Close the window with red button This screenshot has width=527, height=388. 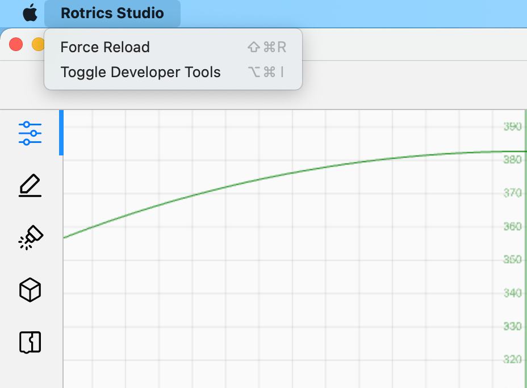tap(16, 44)
